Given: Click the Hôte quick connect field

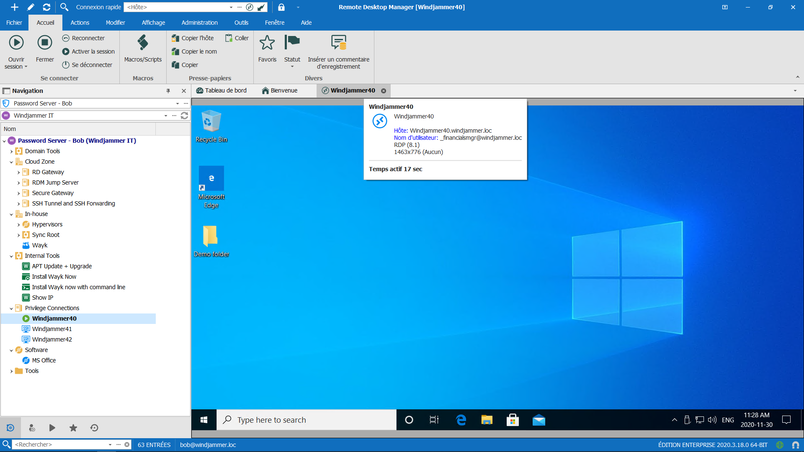Looking at the screenshot, I should (176, 7).
